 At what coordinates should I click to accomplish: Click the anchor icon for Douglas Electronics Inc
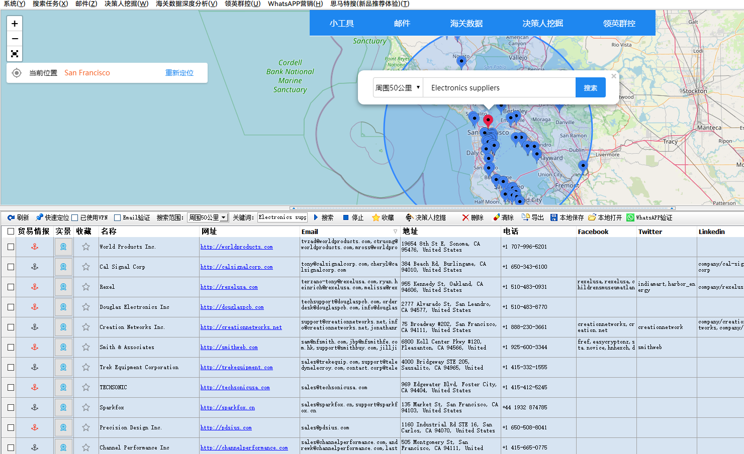click(35, 307)
